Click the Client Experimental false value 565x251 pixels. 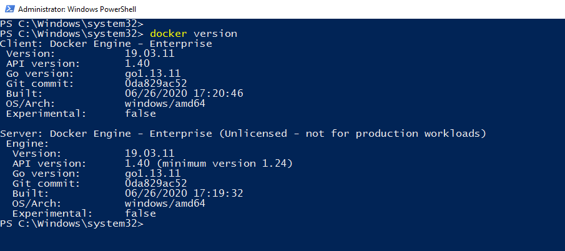(140, 114)
